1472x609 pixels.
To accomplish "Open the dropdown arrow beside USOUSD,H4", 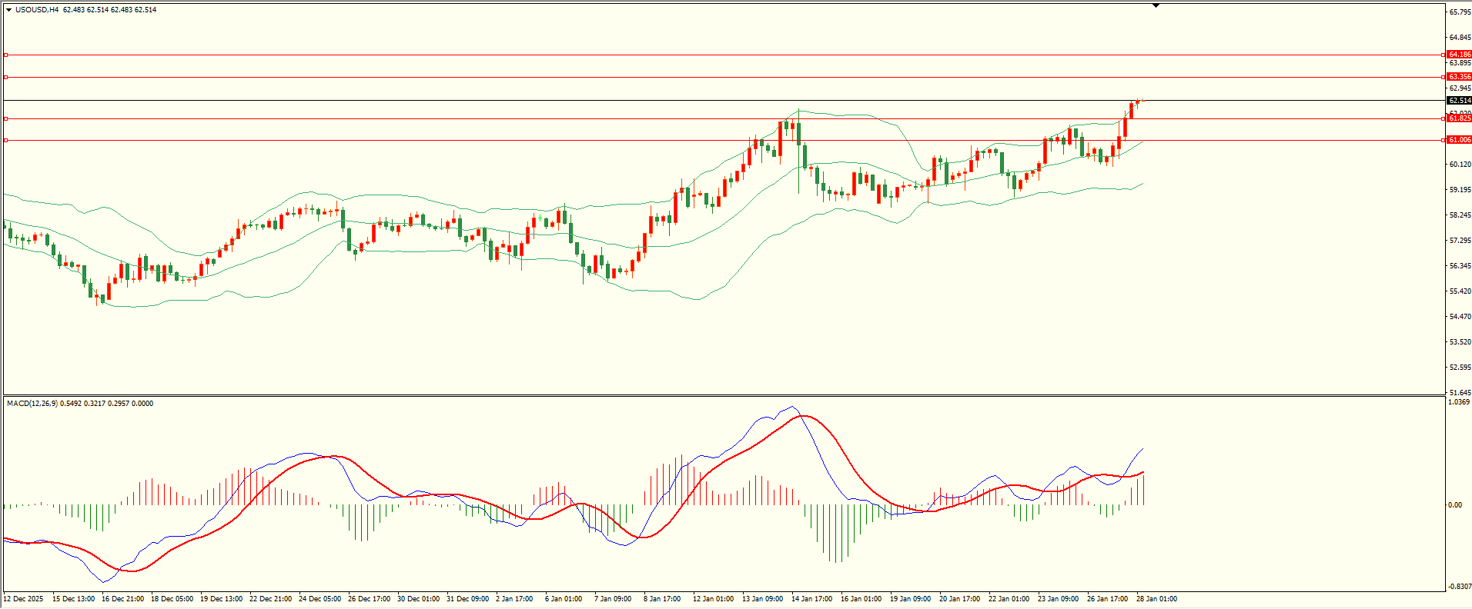I will pos(8,10).
